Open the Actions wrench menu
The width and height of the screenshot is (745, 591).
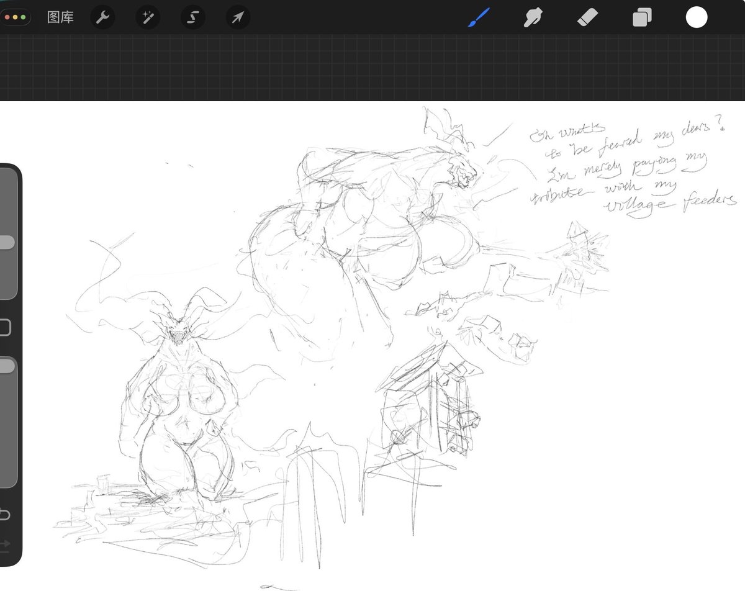point(102,17)
